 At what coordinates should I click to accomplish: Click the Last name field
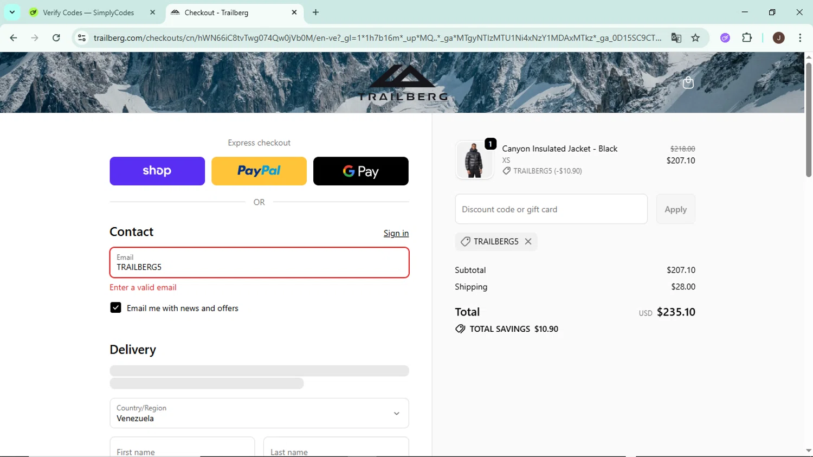[x=336, y=447]
